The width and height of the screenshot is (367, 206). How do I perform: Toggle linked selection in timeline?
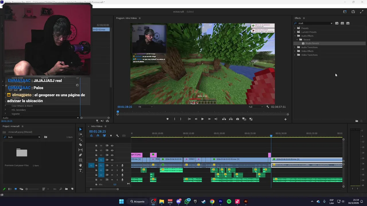point(104,136)
